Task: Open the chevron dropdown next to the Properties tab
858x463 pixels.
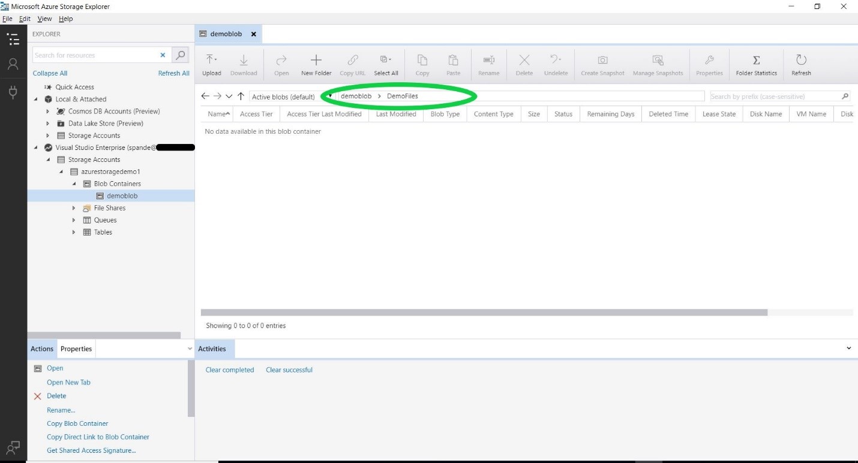Action: pos(190,348)
